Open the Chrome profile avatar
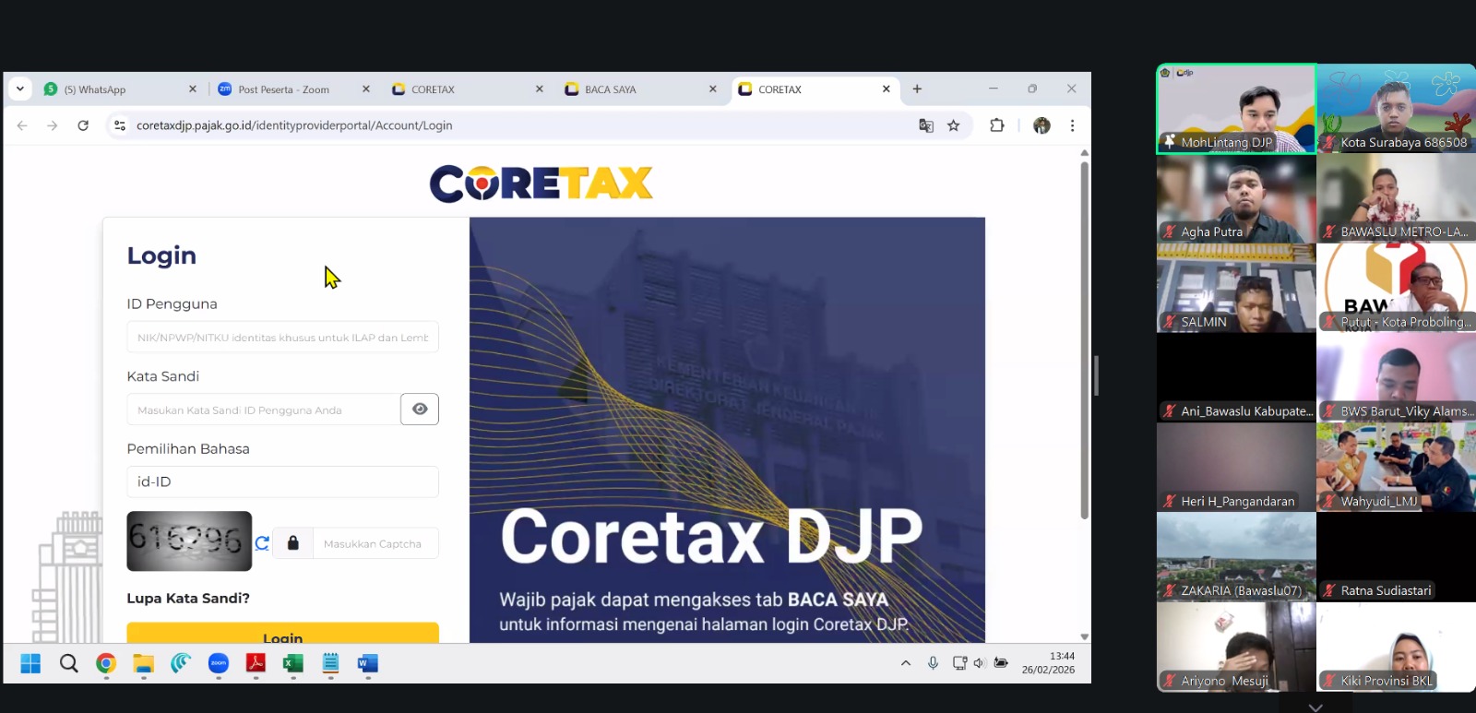1476x713 pixels. click(x=1042, y=125)
